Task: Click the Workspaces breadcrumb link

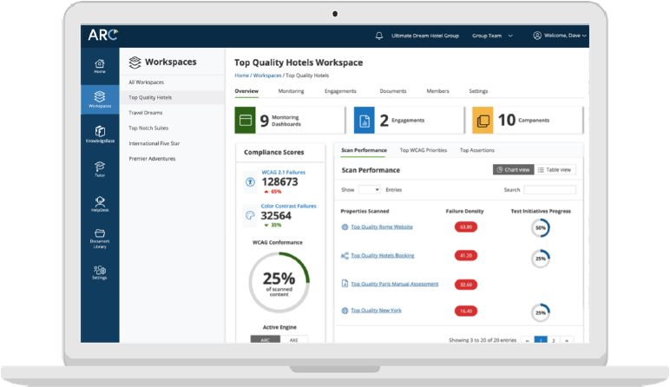Action: (267, 75)
